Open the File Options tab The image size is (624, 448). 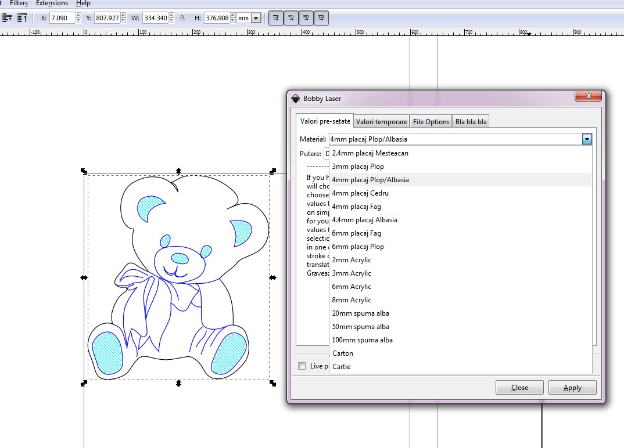pos(431,121)
